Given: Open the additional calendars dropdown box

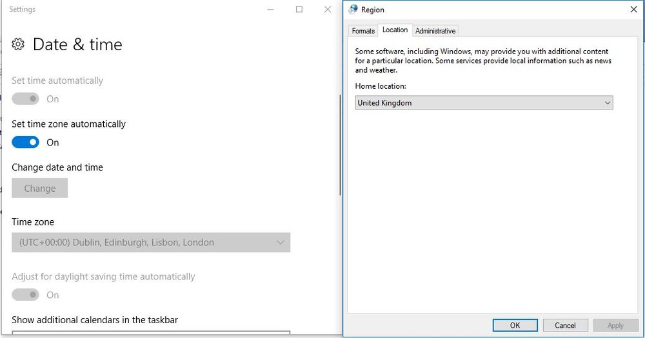Looking at the screenshot, I should coord(151,332).
